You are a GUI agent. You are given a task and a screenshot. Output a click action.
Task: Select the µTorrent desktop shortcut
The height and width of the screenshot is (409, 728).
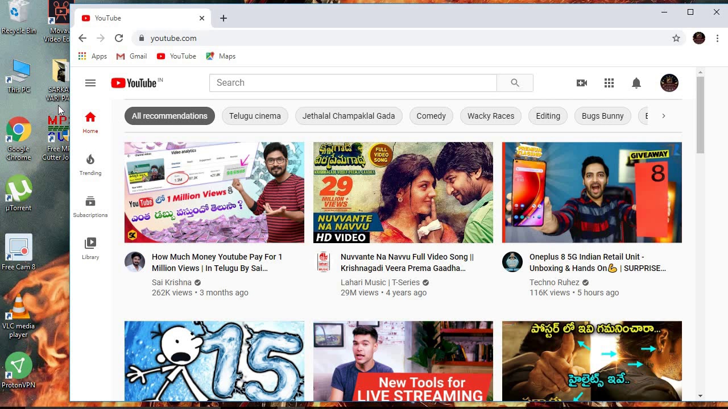[19, 194]
